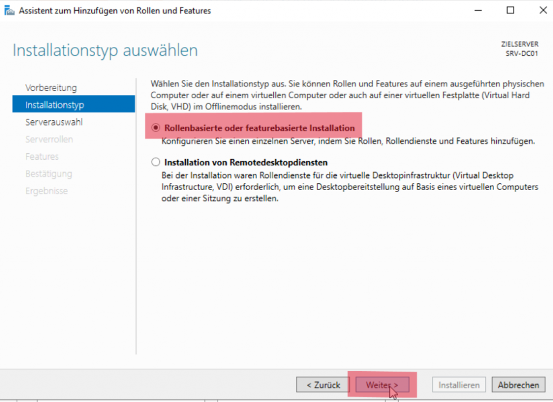Viewport: 553px width, 402px height.
Task: Go to the Ergebnisse step
Action: tap(46, 191)
